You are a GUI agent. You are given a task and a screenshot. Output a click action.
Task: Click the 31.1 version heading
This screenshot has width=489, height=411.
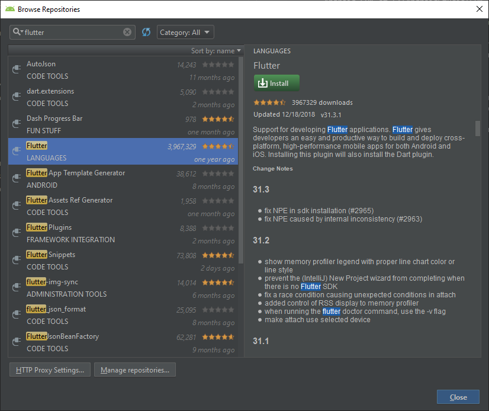pos(260,341)
